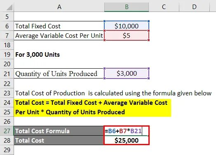Click the Select All corner triangle
This screenshot has height=155, width=216.
tap(9, 7)
